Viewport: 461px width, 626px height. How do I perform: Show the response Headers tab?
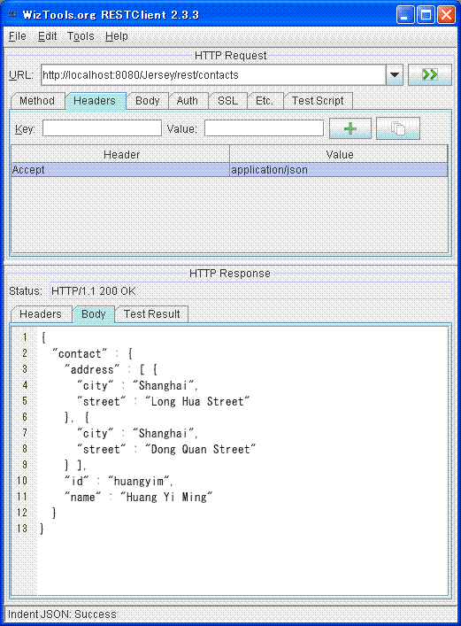pyautogui.click(x=41, y=314)
